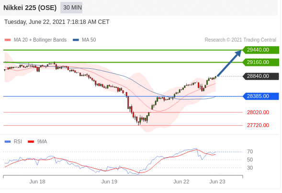This screenshot has height=193, width=282.
Task: Click the 27720.00 support level label
Action: [x=258, y=125]
